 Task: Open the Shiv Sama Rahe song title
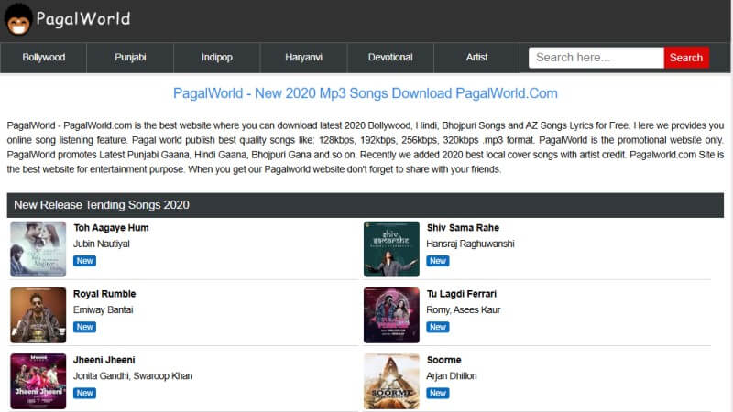pos(463,228)
